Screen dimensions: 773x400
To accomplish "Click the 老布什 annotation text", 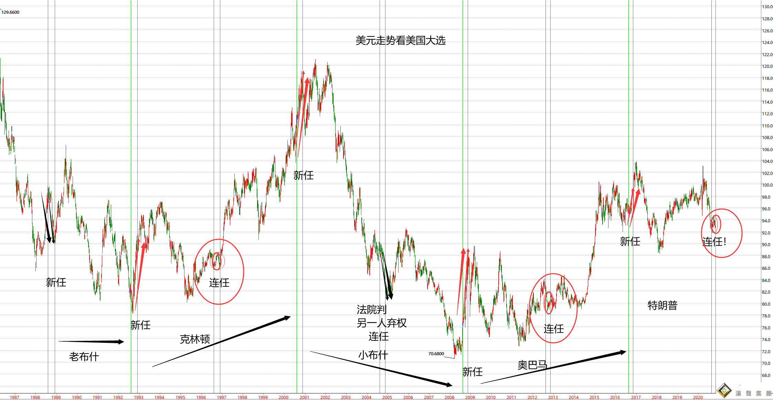I will coord(84,357).
